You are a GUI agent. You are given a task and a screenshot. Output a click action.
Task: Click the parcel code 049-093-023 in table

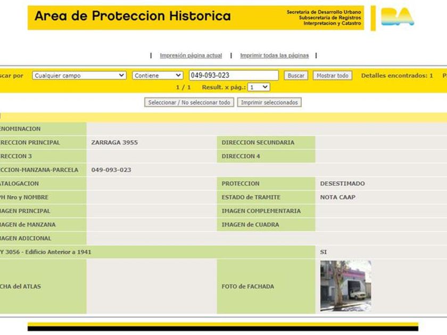(x=111, y=170)
